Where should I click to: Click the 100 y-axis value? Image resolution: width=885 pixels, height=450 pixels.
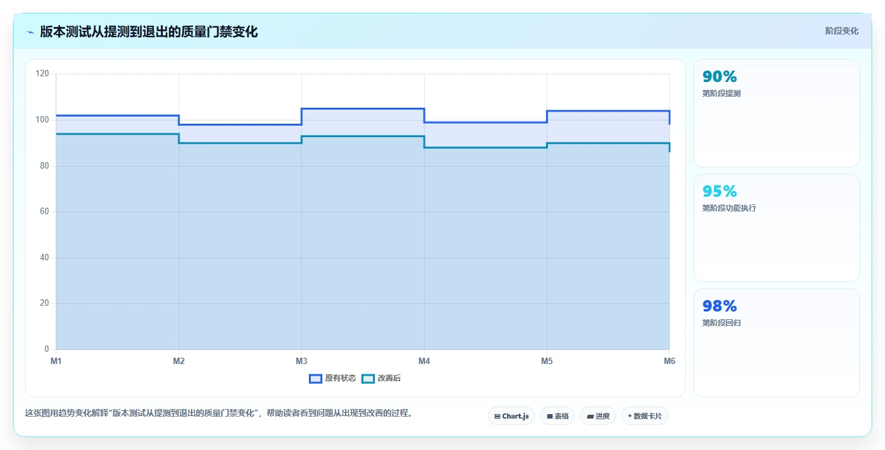[x=42, y=120]
